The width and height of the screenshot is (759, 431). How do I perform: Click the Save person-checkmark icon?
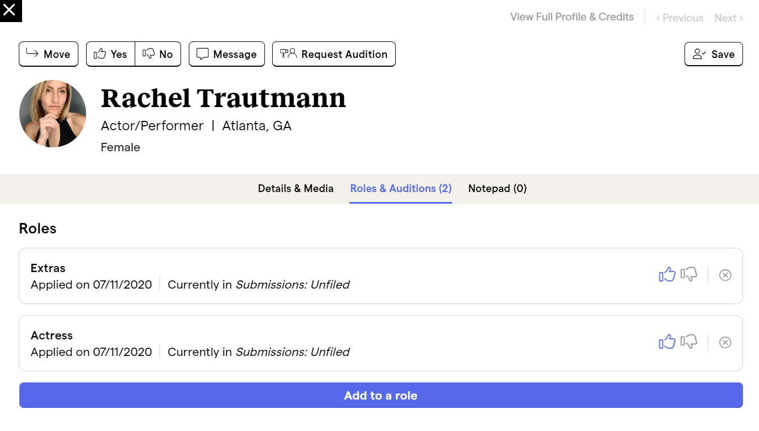(699, 54)
